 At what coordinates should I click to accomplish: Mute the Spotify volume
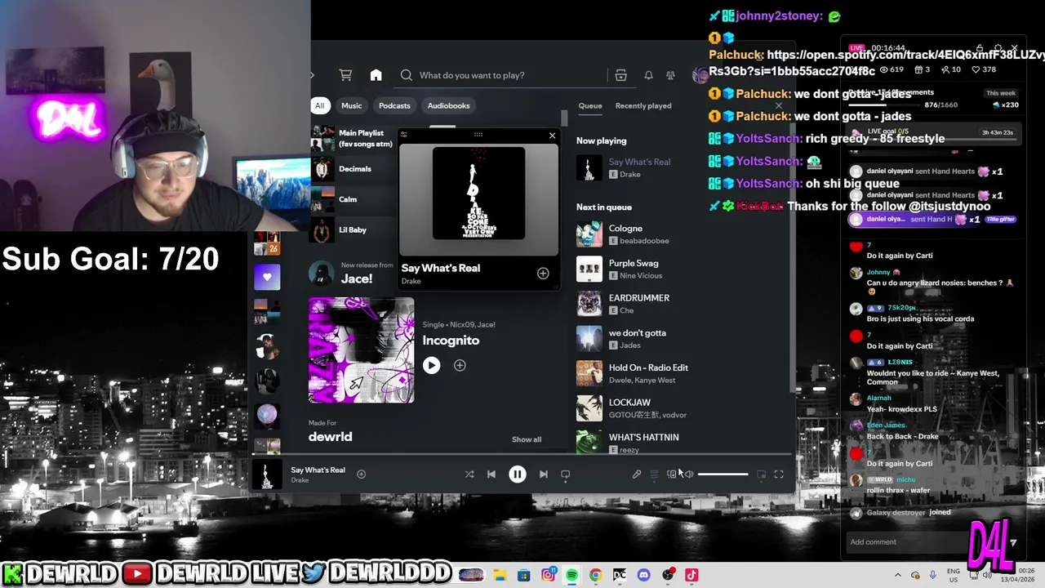pos(689,474)
